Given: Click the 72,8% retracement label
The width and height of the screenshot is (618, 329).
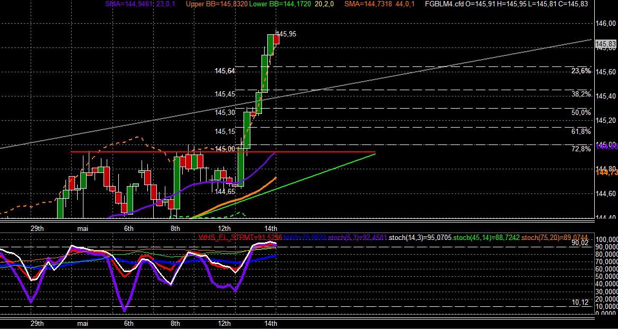Looking at the screenshot, I should pos(581,149).
